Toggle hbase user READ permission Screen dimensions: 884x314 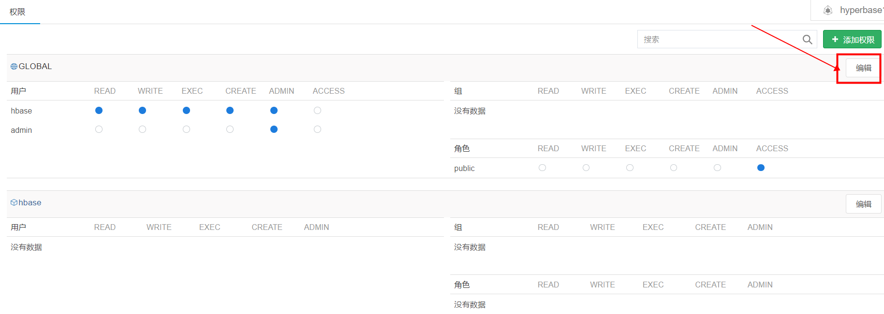coord(99,111)
